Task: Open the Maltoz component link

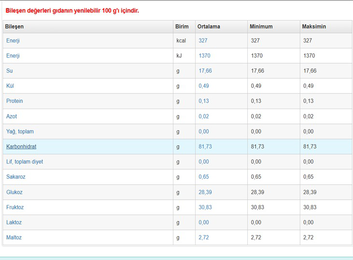Action: (x=14, y=238)
